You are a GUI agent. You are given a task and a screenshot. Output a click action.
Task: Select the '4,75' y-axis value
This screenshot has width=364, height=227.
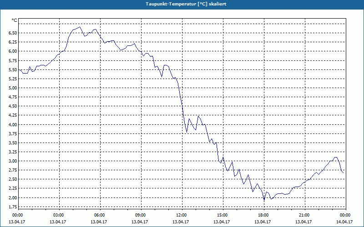(x=13, y=97)
